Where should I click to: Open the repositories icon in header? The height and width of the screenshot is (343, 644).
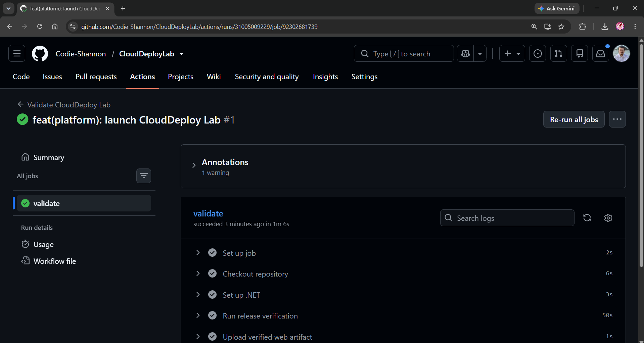[x=580, y=53]
